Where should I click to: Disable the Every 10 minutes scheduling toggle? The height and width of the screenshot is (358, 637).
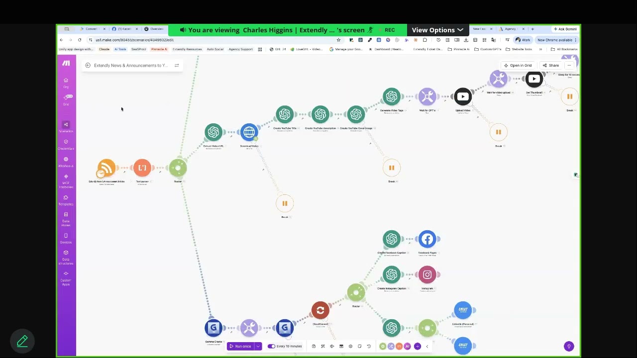click(x=272, y=346)
